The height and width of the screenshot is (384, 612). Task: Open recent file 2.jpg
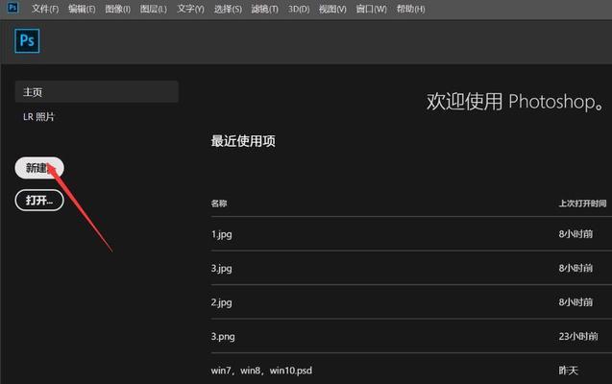[x=221, y=302]
